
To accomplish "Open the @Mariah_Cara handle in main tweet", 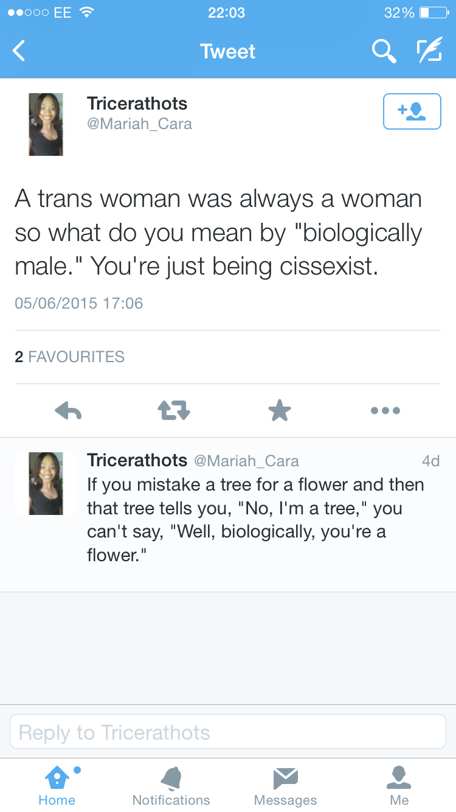I will [x=139, y=124].
